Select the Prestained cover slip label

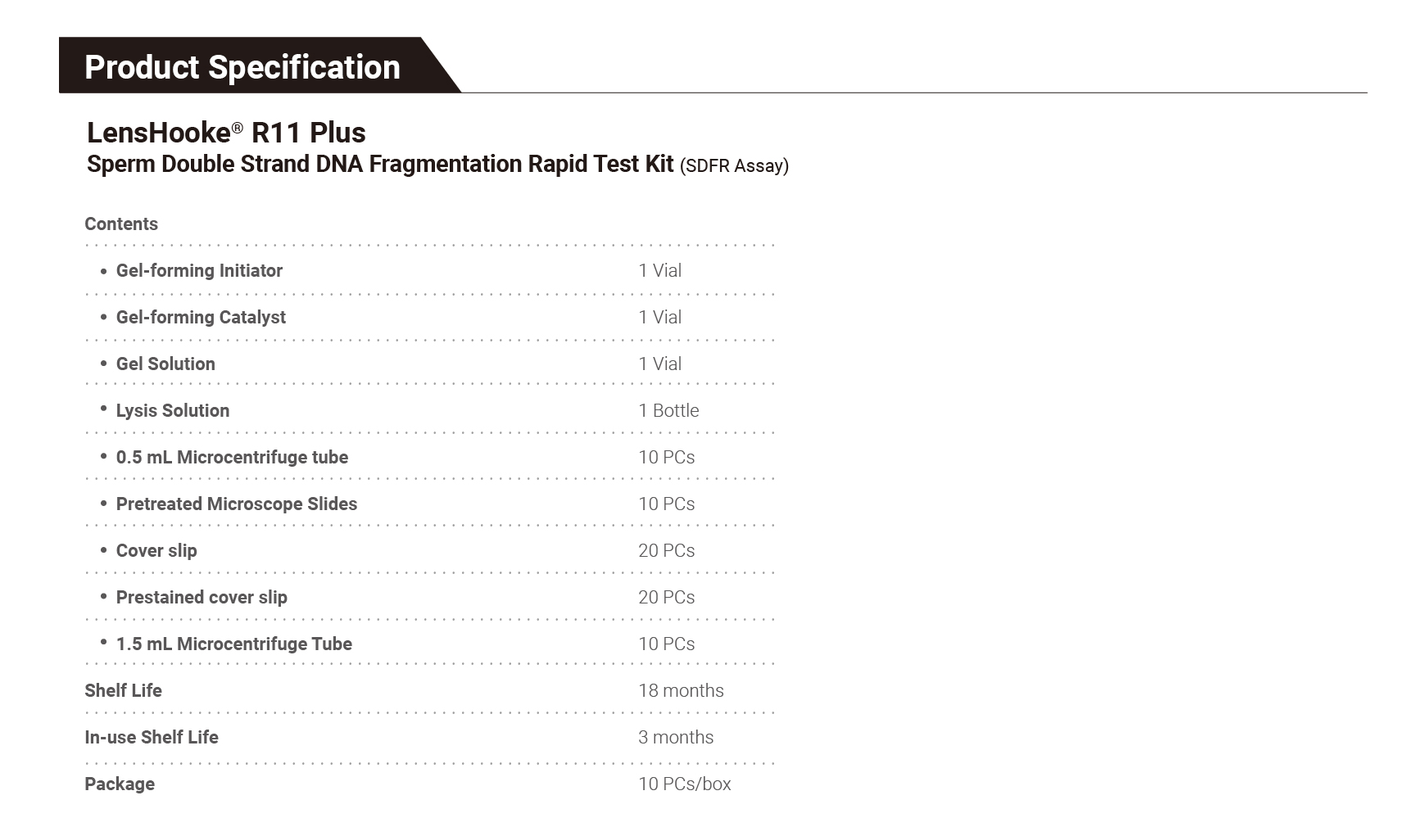pos(202,597)
